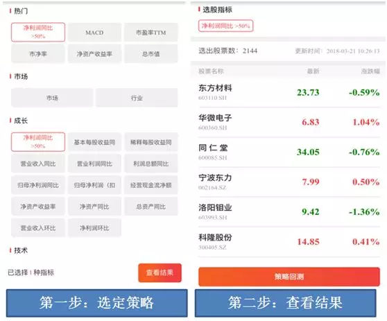Select the MACD indicator chip

(94, 33)
